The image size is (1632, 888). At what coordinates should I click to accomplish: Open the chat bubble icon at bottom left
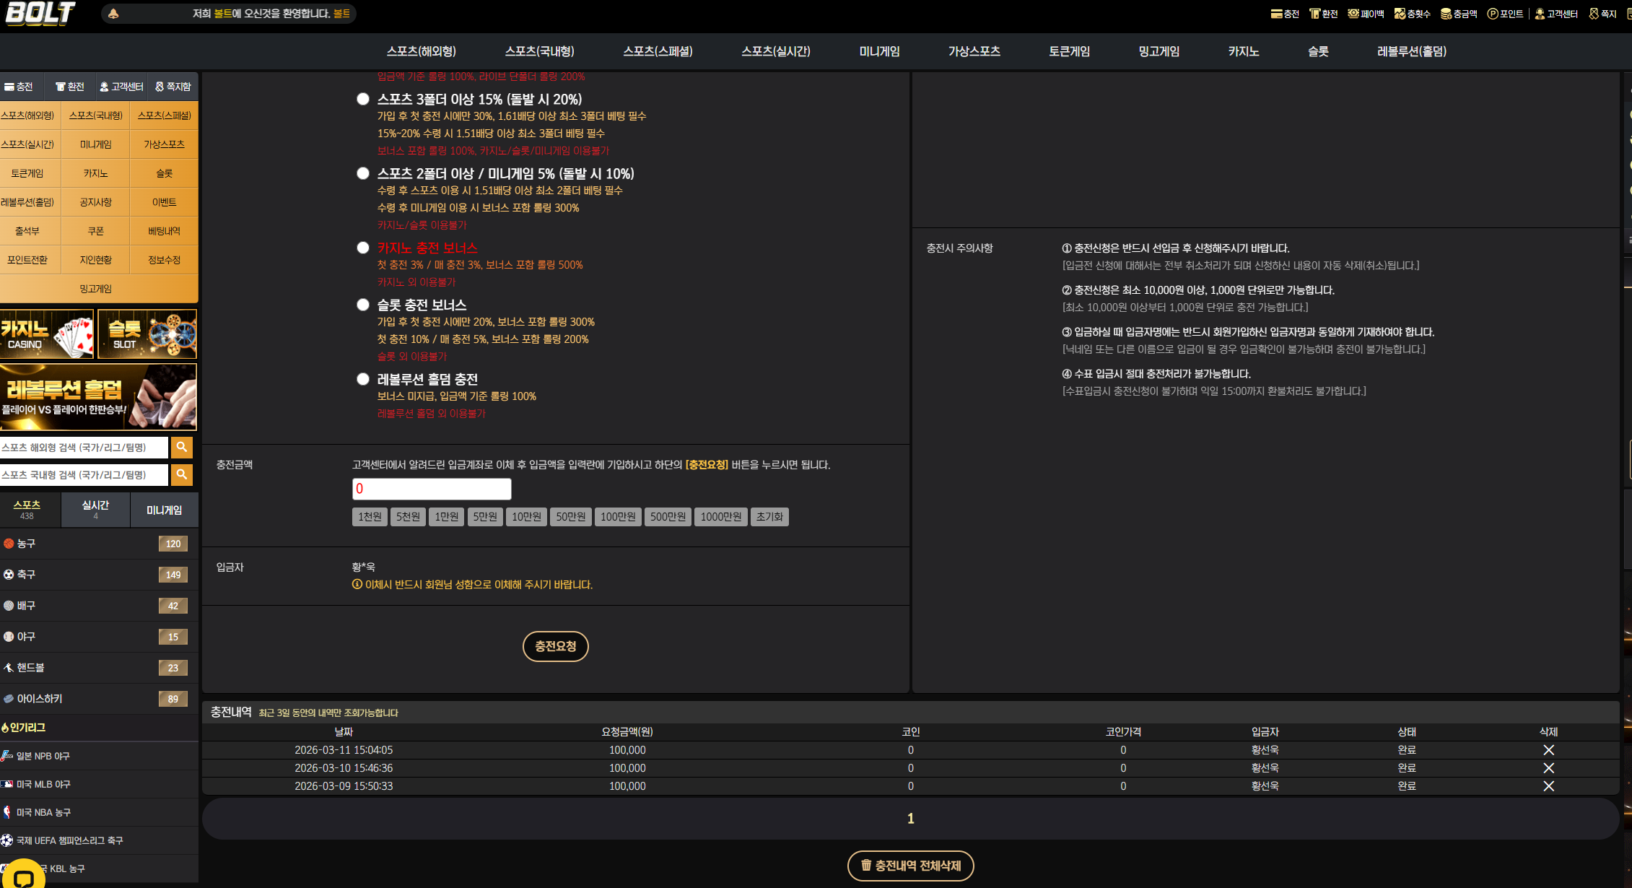[x=24, y=876]
